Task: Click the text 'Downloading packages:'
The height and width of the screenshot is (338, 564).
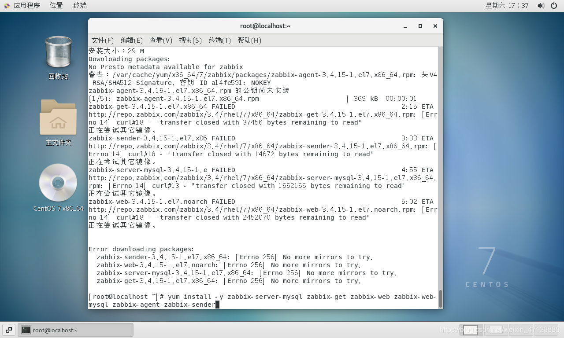Action: coord(130,59)
